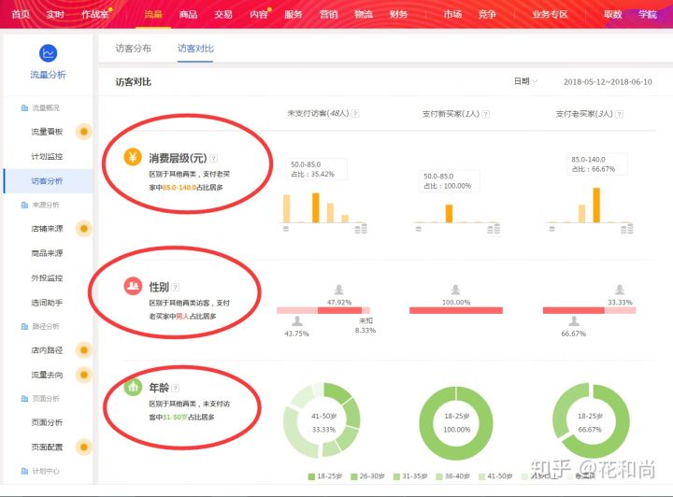Open help icon next to 性别
Viewport: 673px width, 497px height.
click(x=176, y=287)
